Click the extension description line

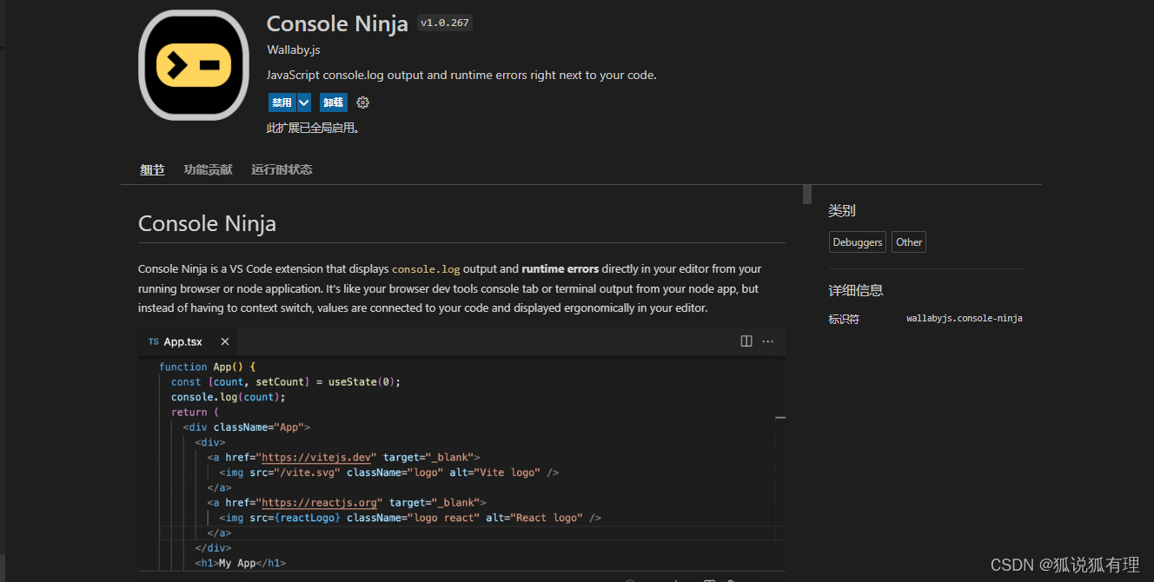[461, 75]
